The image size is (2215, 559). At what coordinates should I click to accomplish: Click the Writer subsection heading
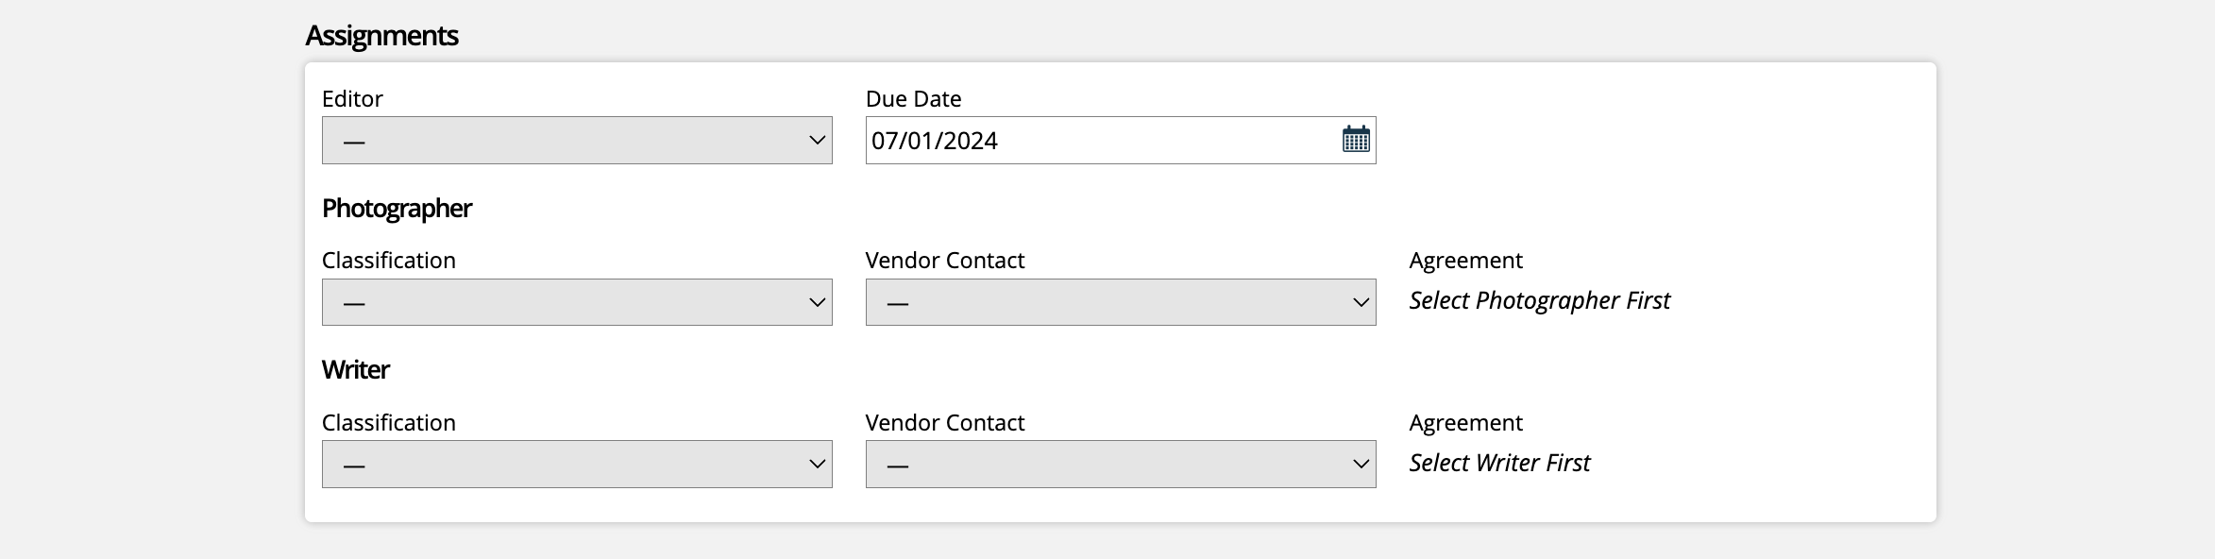(x=355, y=369)
